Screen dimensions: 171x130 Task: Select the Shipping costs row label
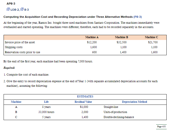[14, 47]
